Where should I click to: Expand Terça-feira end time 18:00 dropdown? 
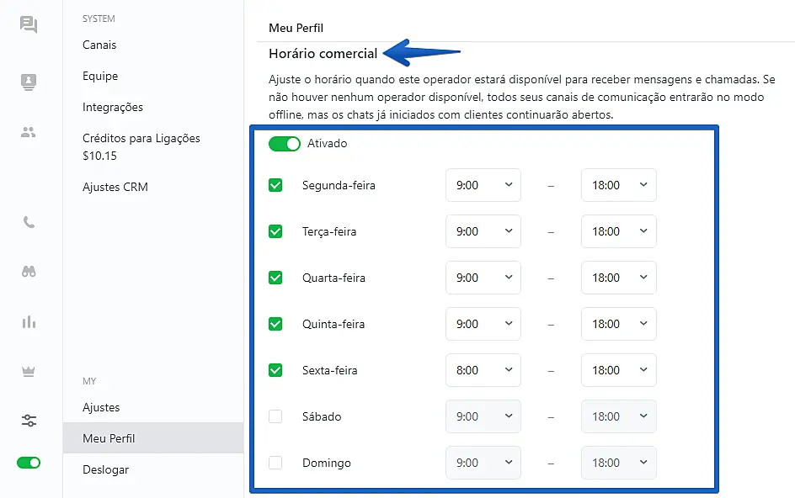(618, 231)
